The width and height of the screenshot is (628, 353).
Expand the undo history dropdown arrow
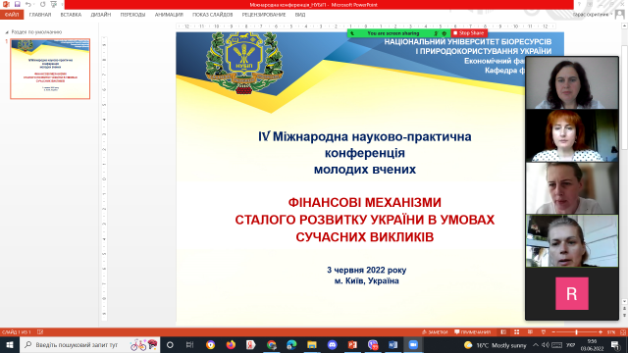click(x=34, y=4)
